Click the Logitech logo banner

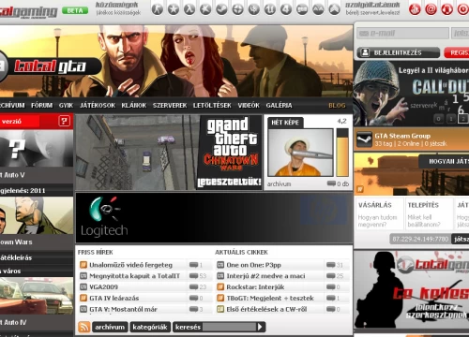[x=104, y=217]
